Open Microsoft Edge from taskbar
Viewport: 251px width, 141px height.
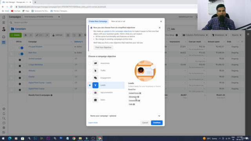(x=10, y=138)
